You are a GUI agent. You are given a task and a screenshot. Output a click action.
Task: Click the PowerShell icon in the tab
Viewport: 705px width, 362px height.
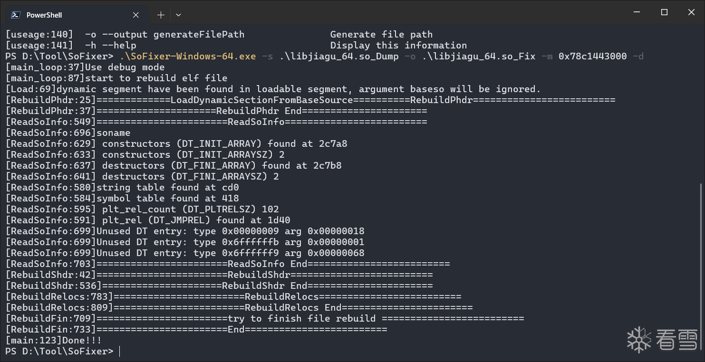pyautogui.click(x=15, y=15)
